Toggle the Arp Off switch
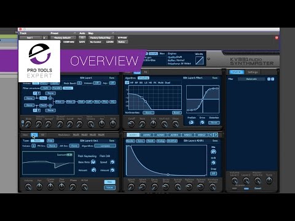The height and width of the screenshot is (221, 295). coord(112,83)
